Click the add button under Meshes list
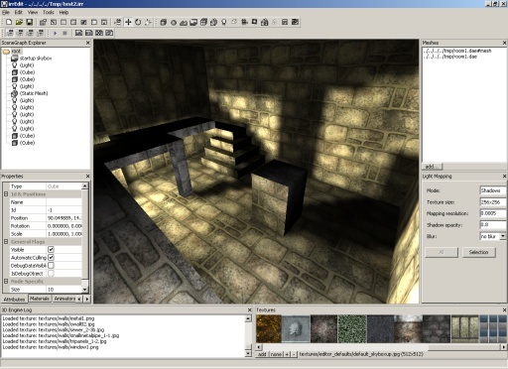Image resolution: width=508 pixels, height=369 pixels. click(x=432, y=167)
